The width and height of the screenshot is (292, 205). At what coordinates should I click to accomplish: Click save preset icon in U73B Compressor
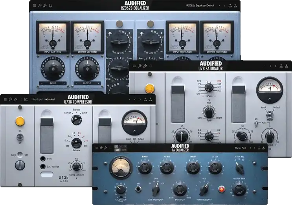click(151, 99)
